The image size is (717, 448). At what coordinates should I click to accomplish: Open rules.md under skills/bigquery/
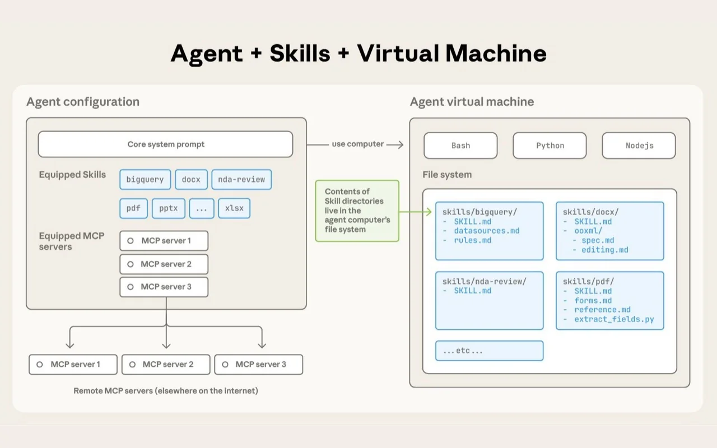pos(473,240)
